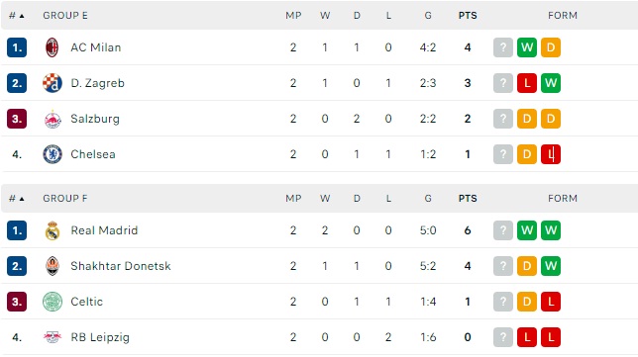Viewport: 638px width, 357px height.
Task: Sort Group E by PTS column
Action: 468,16
